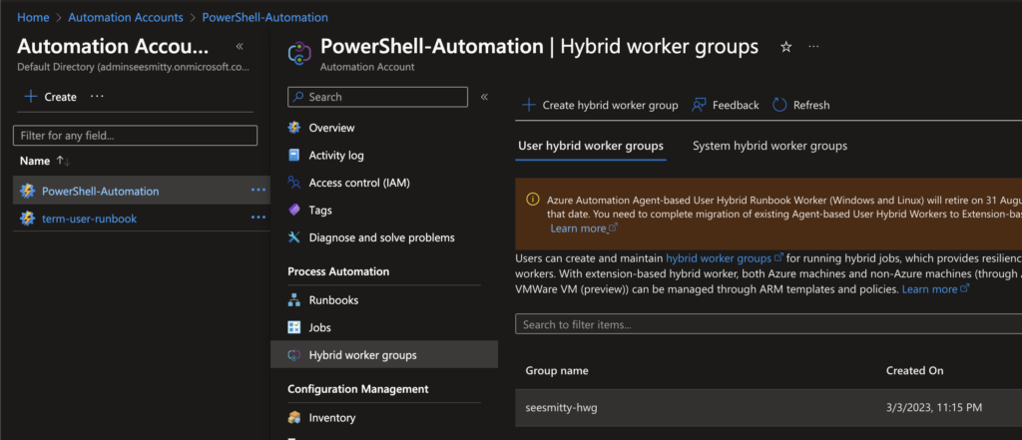The image size is (1022, 440).
Task: Open Diagnose and solve problems
Action: point(381,237)
